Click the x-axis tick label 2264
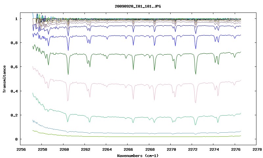This screenshot has width=263, height=158. (x=107, y=149)
